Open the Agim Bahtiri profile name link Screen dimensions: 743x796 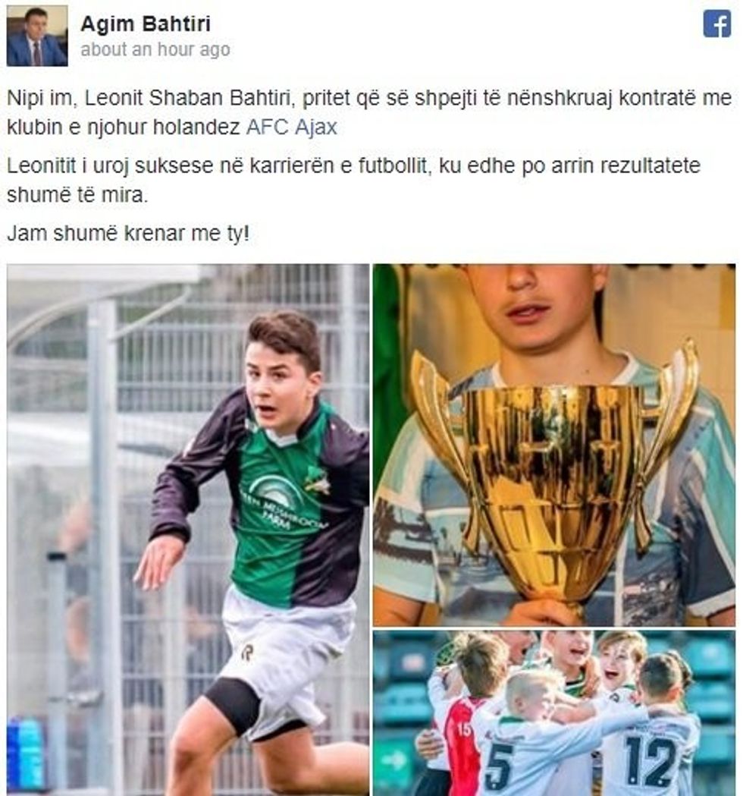tap(146, 24)
